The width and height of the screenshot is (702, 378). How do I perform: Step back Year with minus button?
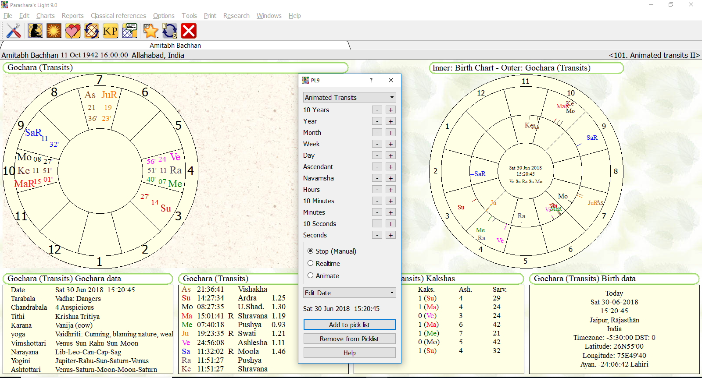coord(377,121)
